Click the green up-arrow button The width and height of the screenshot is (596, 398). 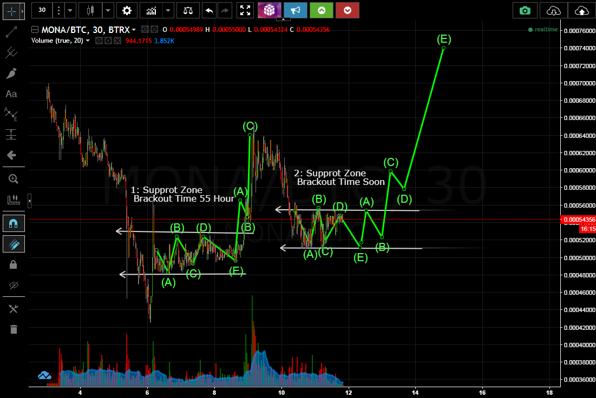tap(321, 10)
